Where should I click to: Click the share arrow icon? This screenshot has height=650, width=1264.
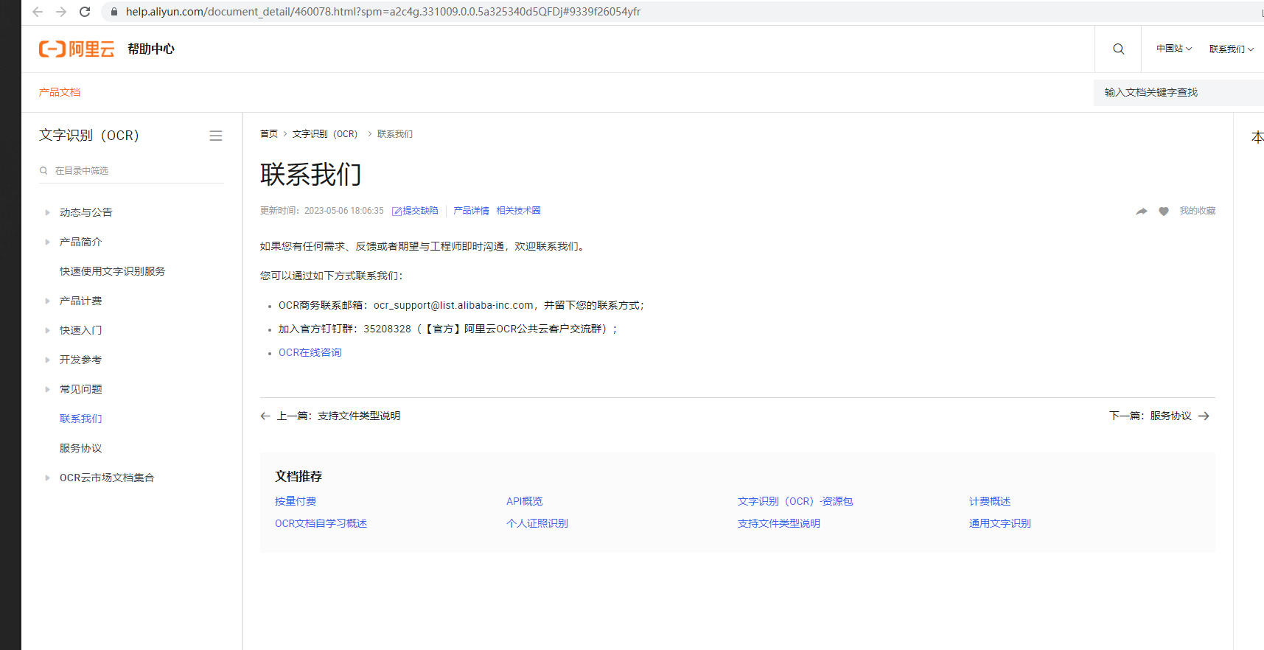pyautogui.click(x=1142, y=211)
